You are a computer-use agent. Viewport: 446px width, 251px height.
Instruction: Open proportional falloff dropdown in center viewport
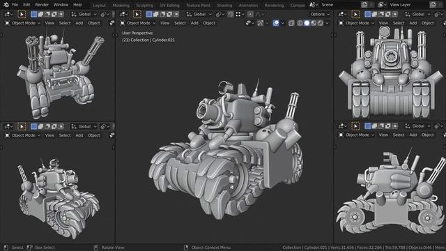pyautogui.click(x=260, y=14)
